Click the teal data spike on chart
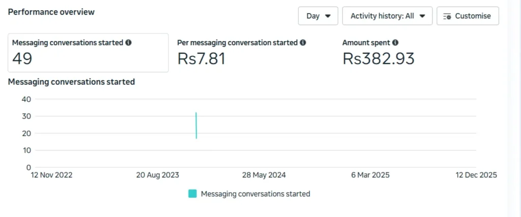The height and width of the screenshot is (217, 521). tap(196, 125)
